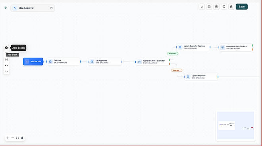The height and width of the screenshot is (146, 262).
Task: Toggle canvas interactivity lock at bottom left
Action: click(22, 138)
